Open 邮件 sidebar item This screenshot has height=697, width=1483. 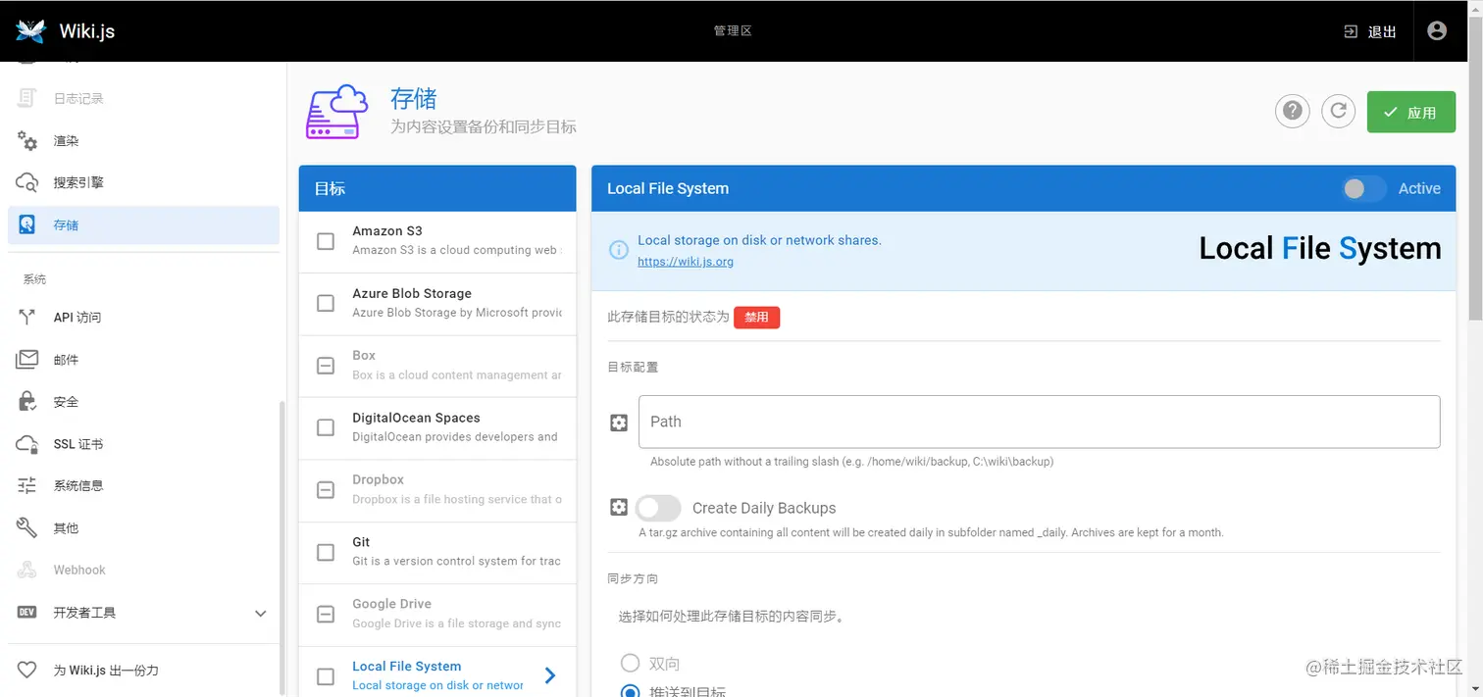144,359
